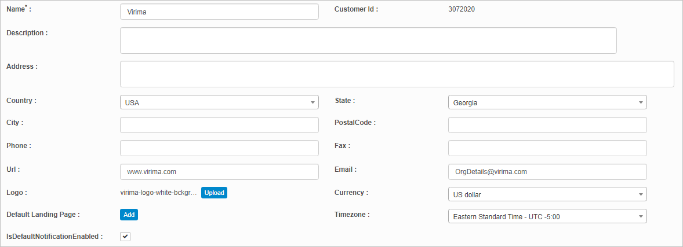Click the Fax input field
This screenshot has height=247, width=683.
[547, 148]
